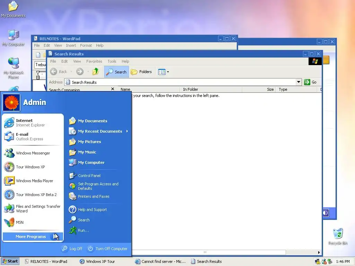Open Help menu in Search Results
The height and width of the screenshot is (266, 355).
125,61
